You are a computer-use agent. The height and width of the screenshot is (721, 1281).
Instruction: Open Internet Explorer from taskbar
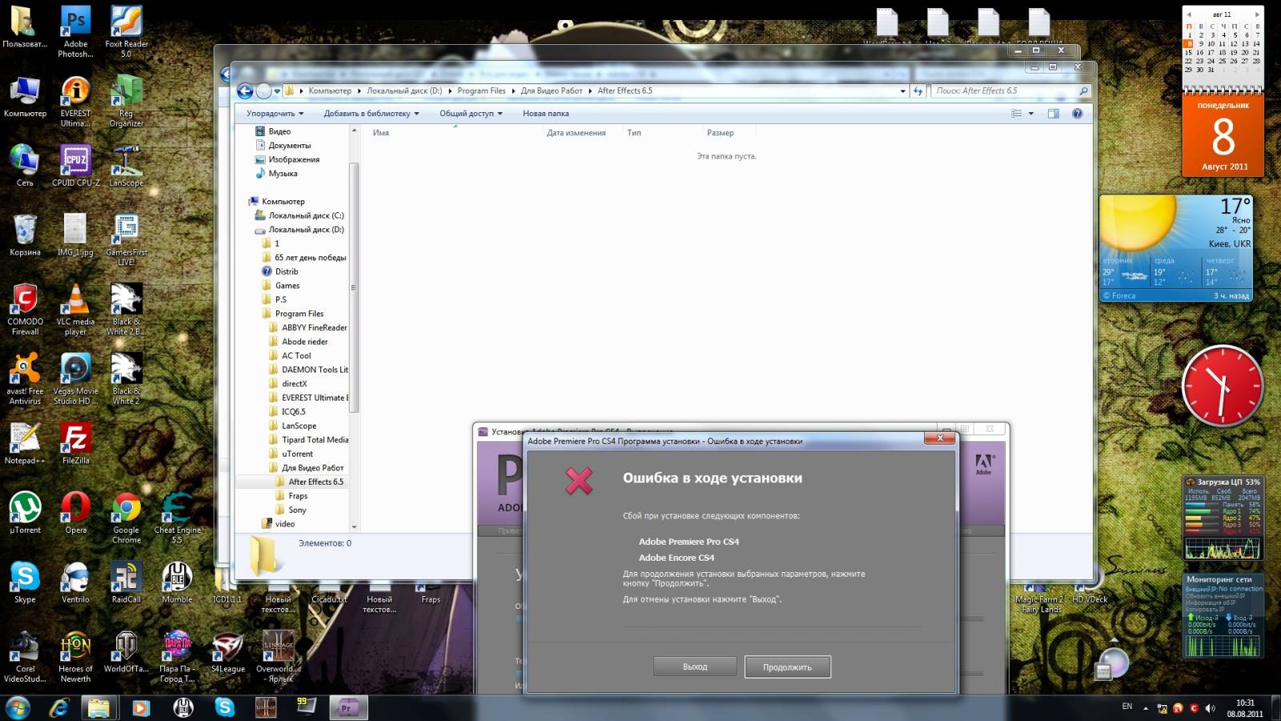[59, 707]
